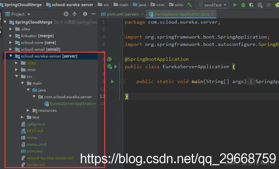Click Spring bean gutter icon beside @SpringBootApplication
The width and height of the screenshot is (279, 169).
pos(109,59)
